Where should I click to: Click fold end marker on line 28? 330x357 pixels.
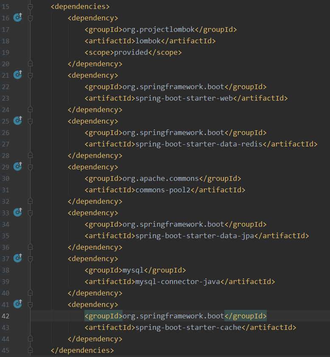[30, 155]
